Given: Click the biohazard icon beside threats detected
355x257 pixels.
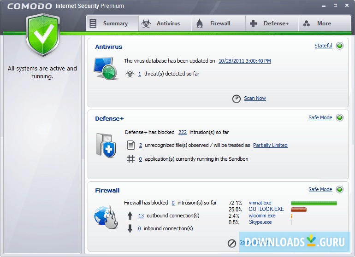Looking at the screenshot, I should pyautogui.click(x=130, y=74).
